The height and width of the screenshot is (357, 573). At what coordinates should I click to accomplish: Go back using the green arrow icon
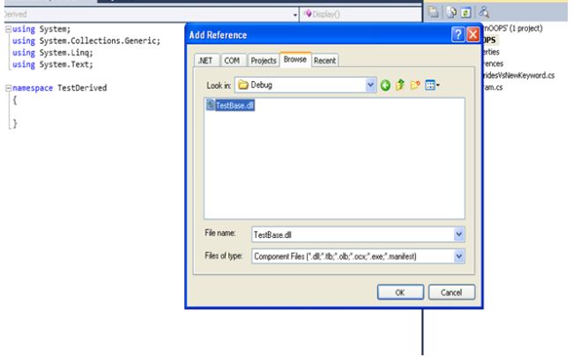[385, 86]
